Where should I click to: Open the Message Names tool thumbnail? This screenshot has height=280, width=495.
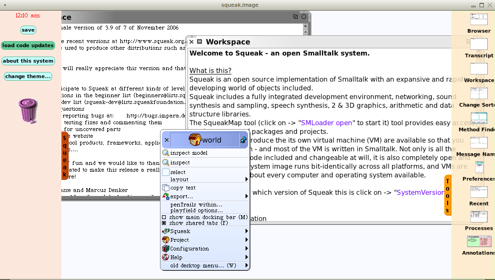479,143
